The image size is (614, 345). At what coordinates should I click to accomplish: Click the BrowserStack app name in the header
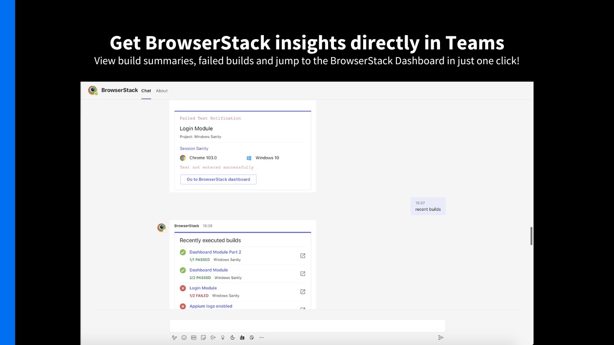120,90
